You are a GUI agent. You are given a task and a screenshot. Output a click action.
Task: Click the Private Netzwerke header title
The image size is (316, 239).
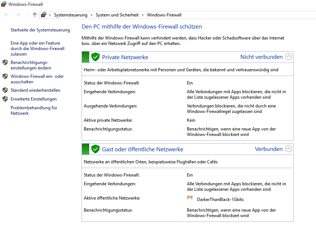(125, 57)
